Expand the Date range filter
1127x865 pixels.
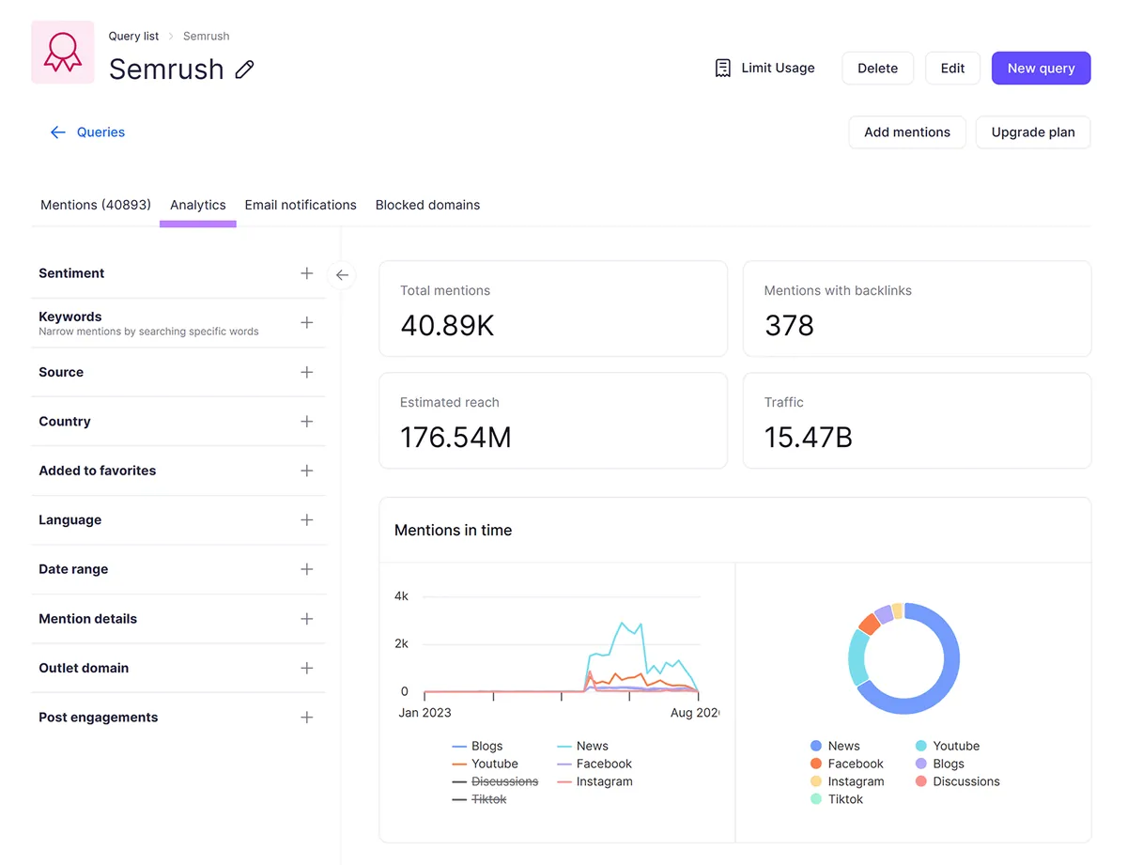click(306, 569)
